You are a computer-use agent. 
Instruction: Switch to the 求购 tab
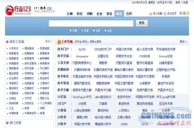pos(89,14)
